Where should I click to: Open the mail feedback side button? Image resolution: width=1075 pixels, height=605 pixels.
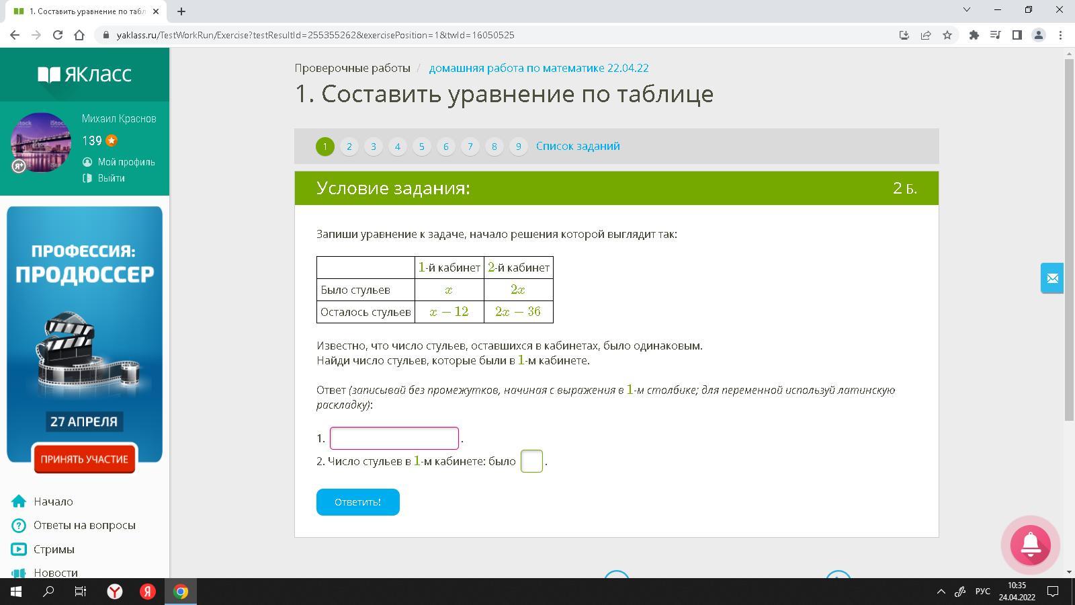click(x=1052, y=278)
